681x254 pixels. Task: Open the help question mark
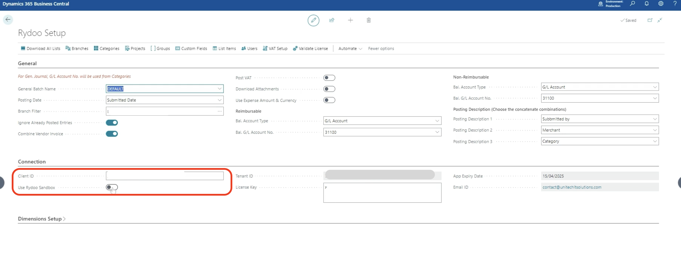point(675,4)
